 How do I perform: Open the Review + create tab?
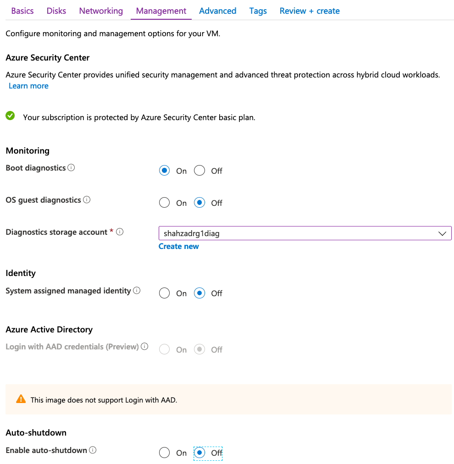pos(310,11)
